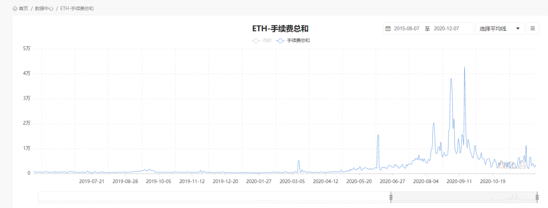The height and width of the screenshot is (208, 548).
Task: Click the highest peak on fee line
Action: click(x=464, y=67)
